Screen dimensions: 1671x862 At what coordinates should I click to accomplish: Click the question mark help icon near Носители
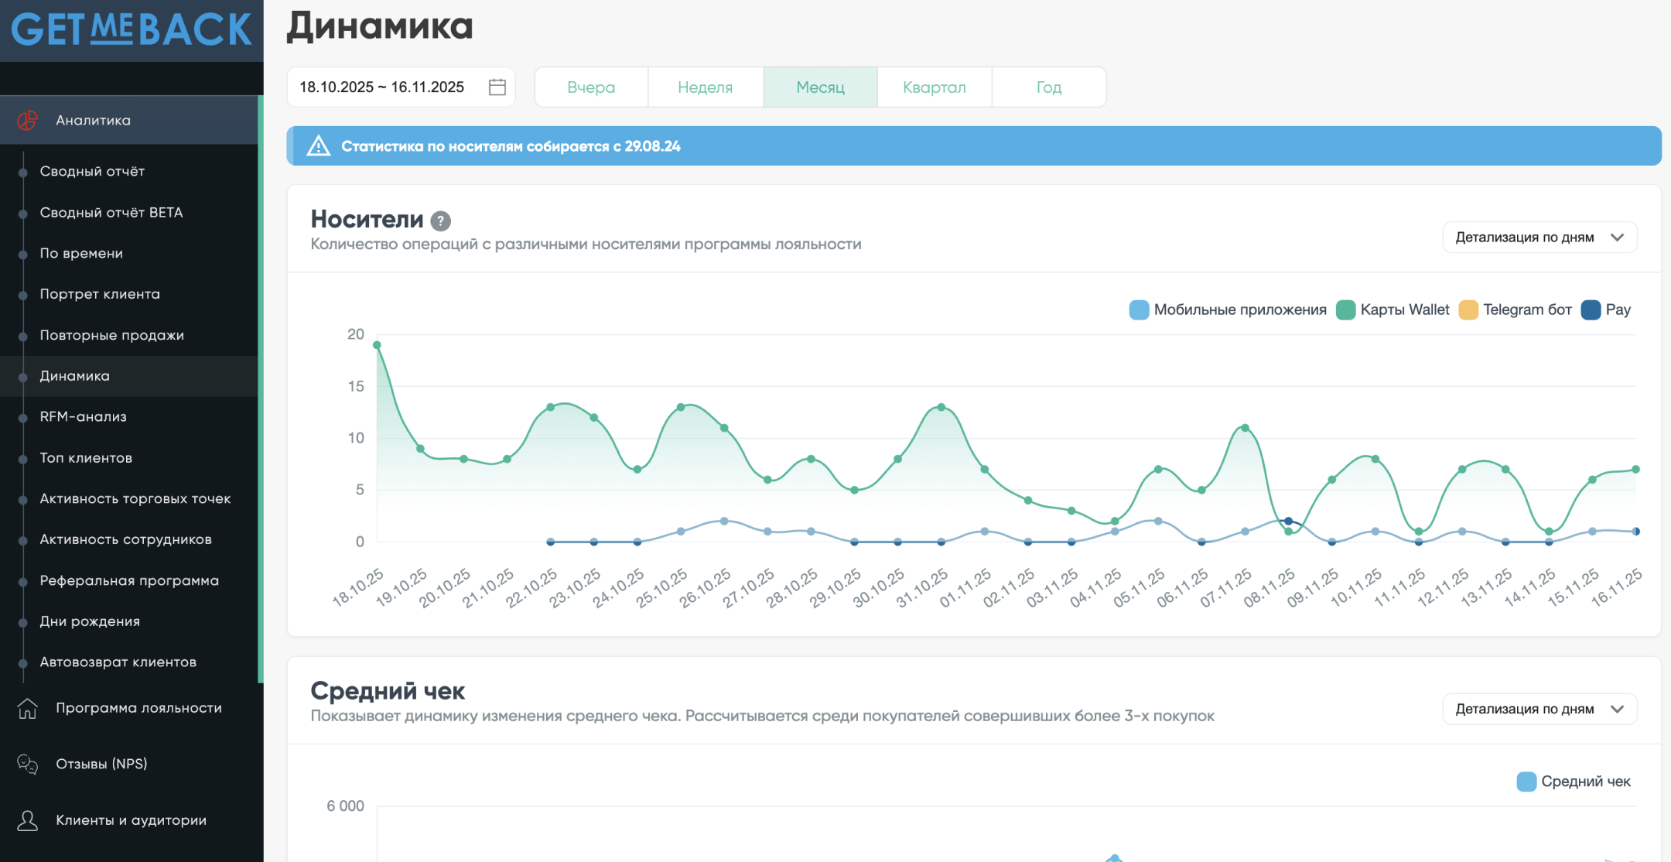coord(440,221)
